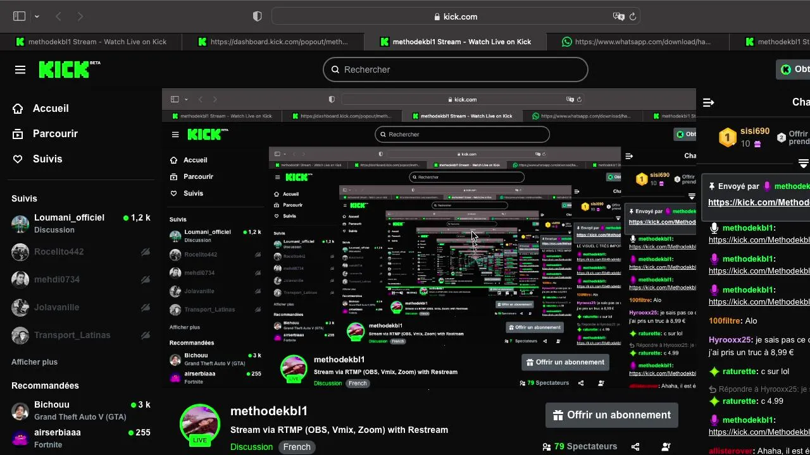Collapse the chat with the large arrow icon by the Cha heading
The image size is (810, 455).
pyautogui.click(x=709, y=102)
